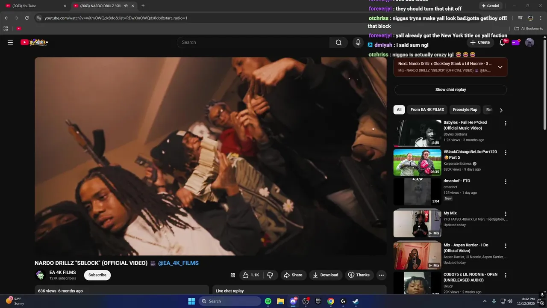This screenshot has height=308, width=547.
Task: Click the video player frame
Action: tap(211, 156)
